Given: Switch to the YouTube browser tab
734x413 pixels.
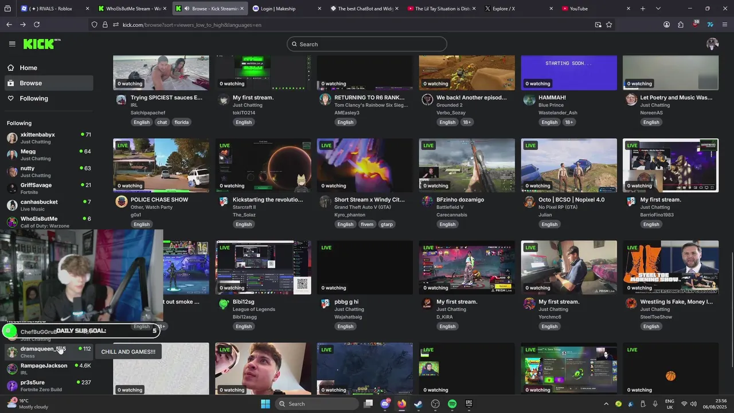Looking at the screenshot, I should pyautogui.click(x=596, y=9).
